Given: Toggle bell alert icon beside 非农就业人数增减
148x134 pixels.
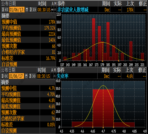Looking at the screenshot, I should click(x=55, y=10).
